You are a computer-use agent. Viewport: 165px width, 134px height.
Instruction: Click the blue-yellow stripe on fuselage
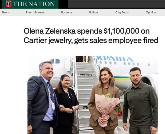tap(122, 78)
